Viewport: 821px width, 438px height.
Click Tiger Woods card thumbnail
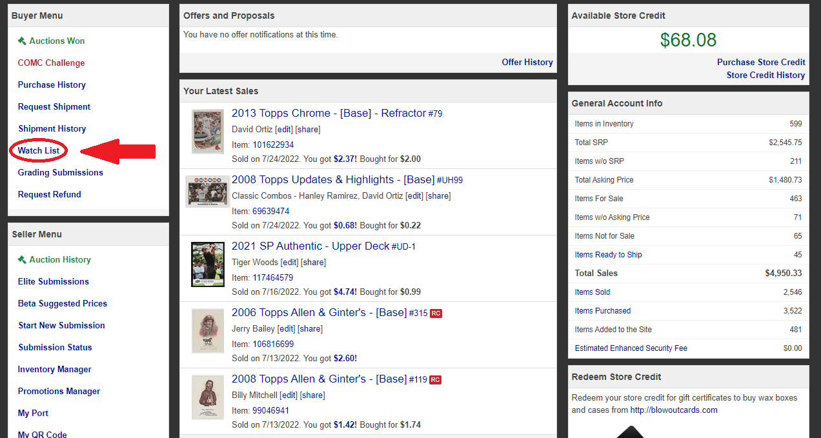pos(208,264)
